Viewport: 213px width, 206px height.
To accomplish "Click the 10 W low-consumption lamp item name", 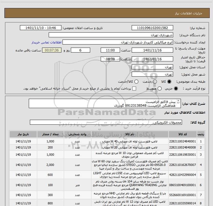I will 130,155.
